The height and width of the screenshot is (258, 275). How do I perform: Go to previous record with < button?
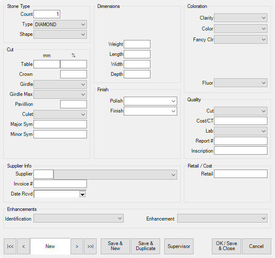pos(23,246)
